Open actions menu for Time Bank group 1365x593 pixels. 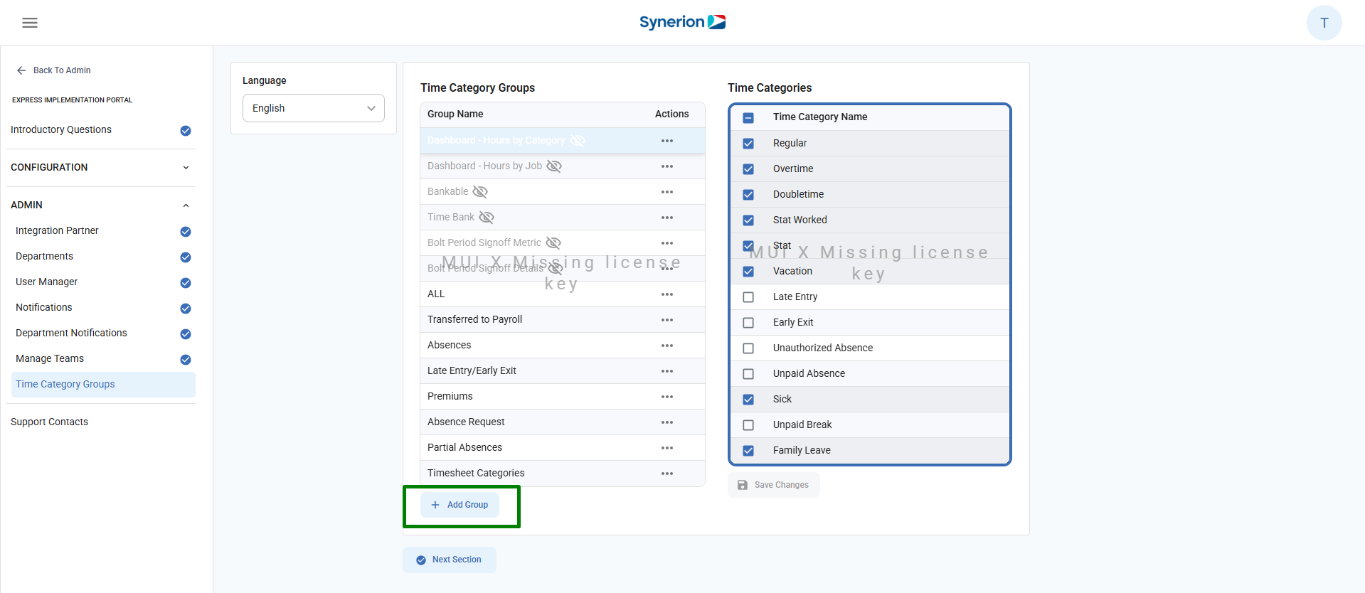pos(666,218)
